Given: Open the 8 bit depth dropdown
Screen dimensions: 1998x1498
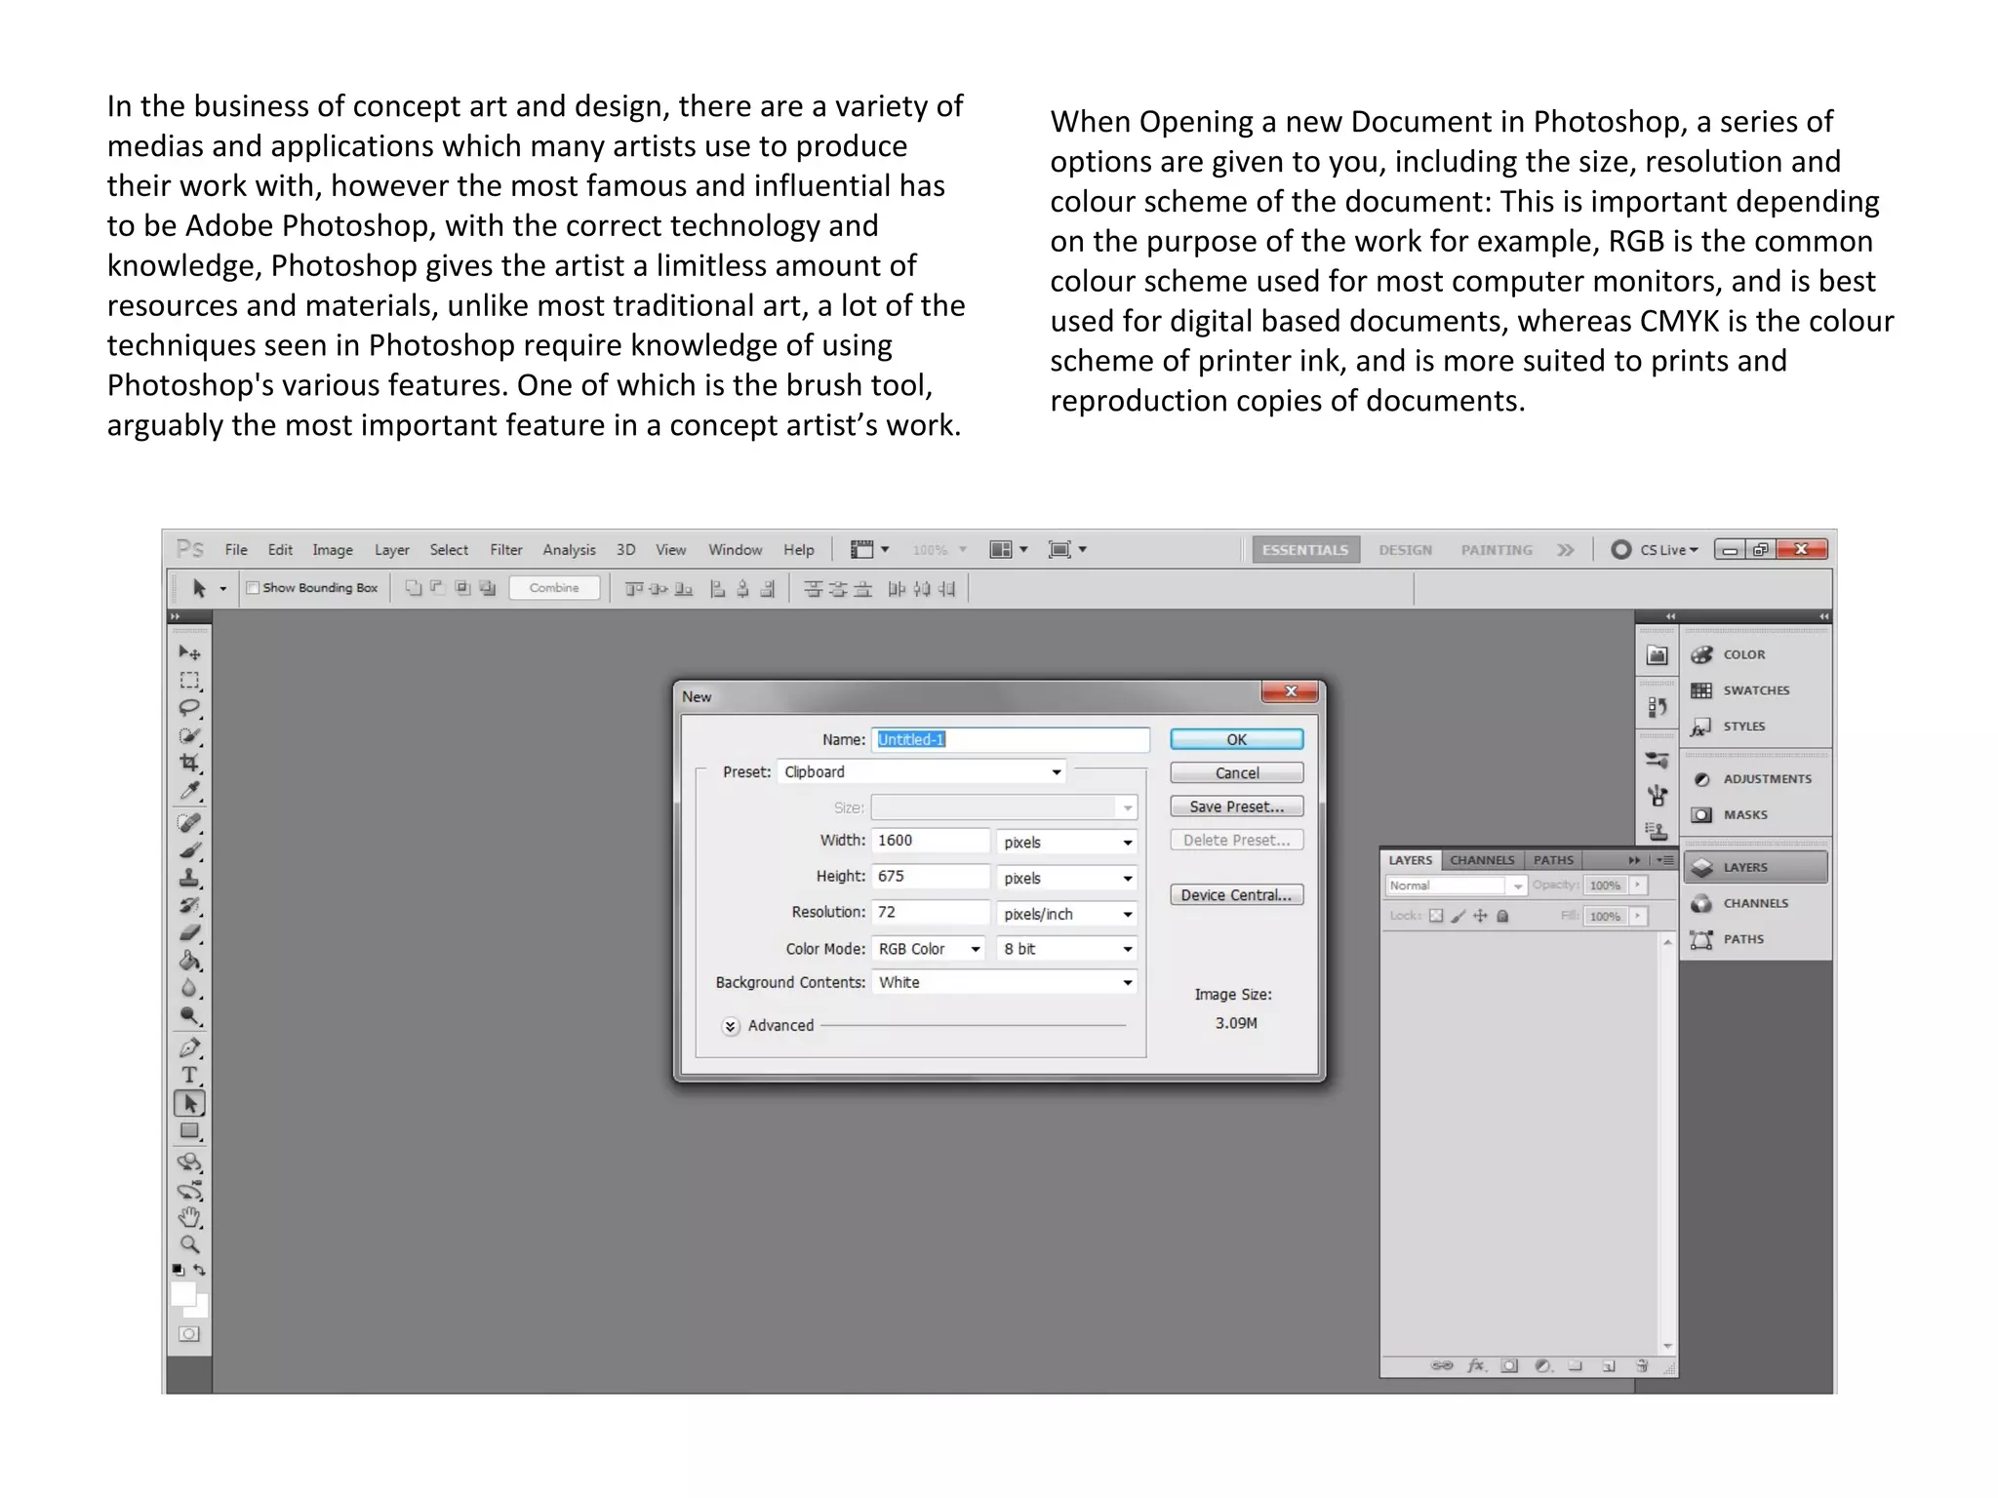Looking at the screenshot, I should (x=1067, y=949).
